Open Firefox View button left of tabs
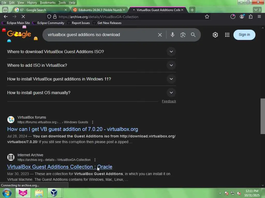 coord(5,10)
